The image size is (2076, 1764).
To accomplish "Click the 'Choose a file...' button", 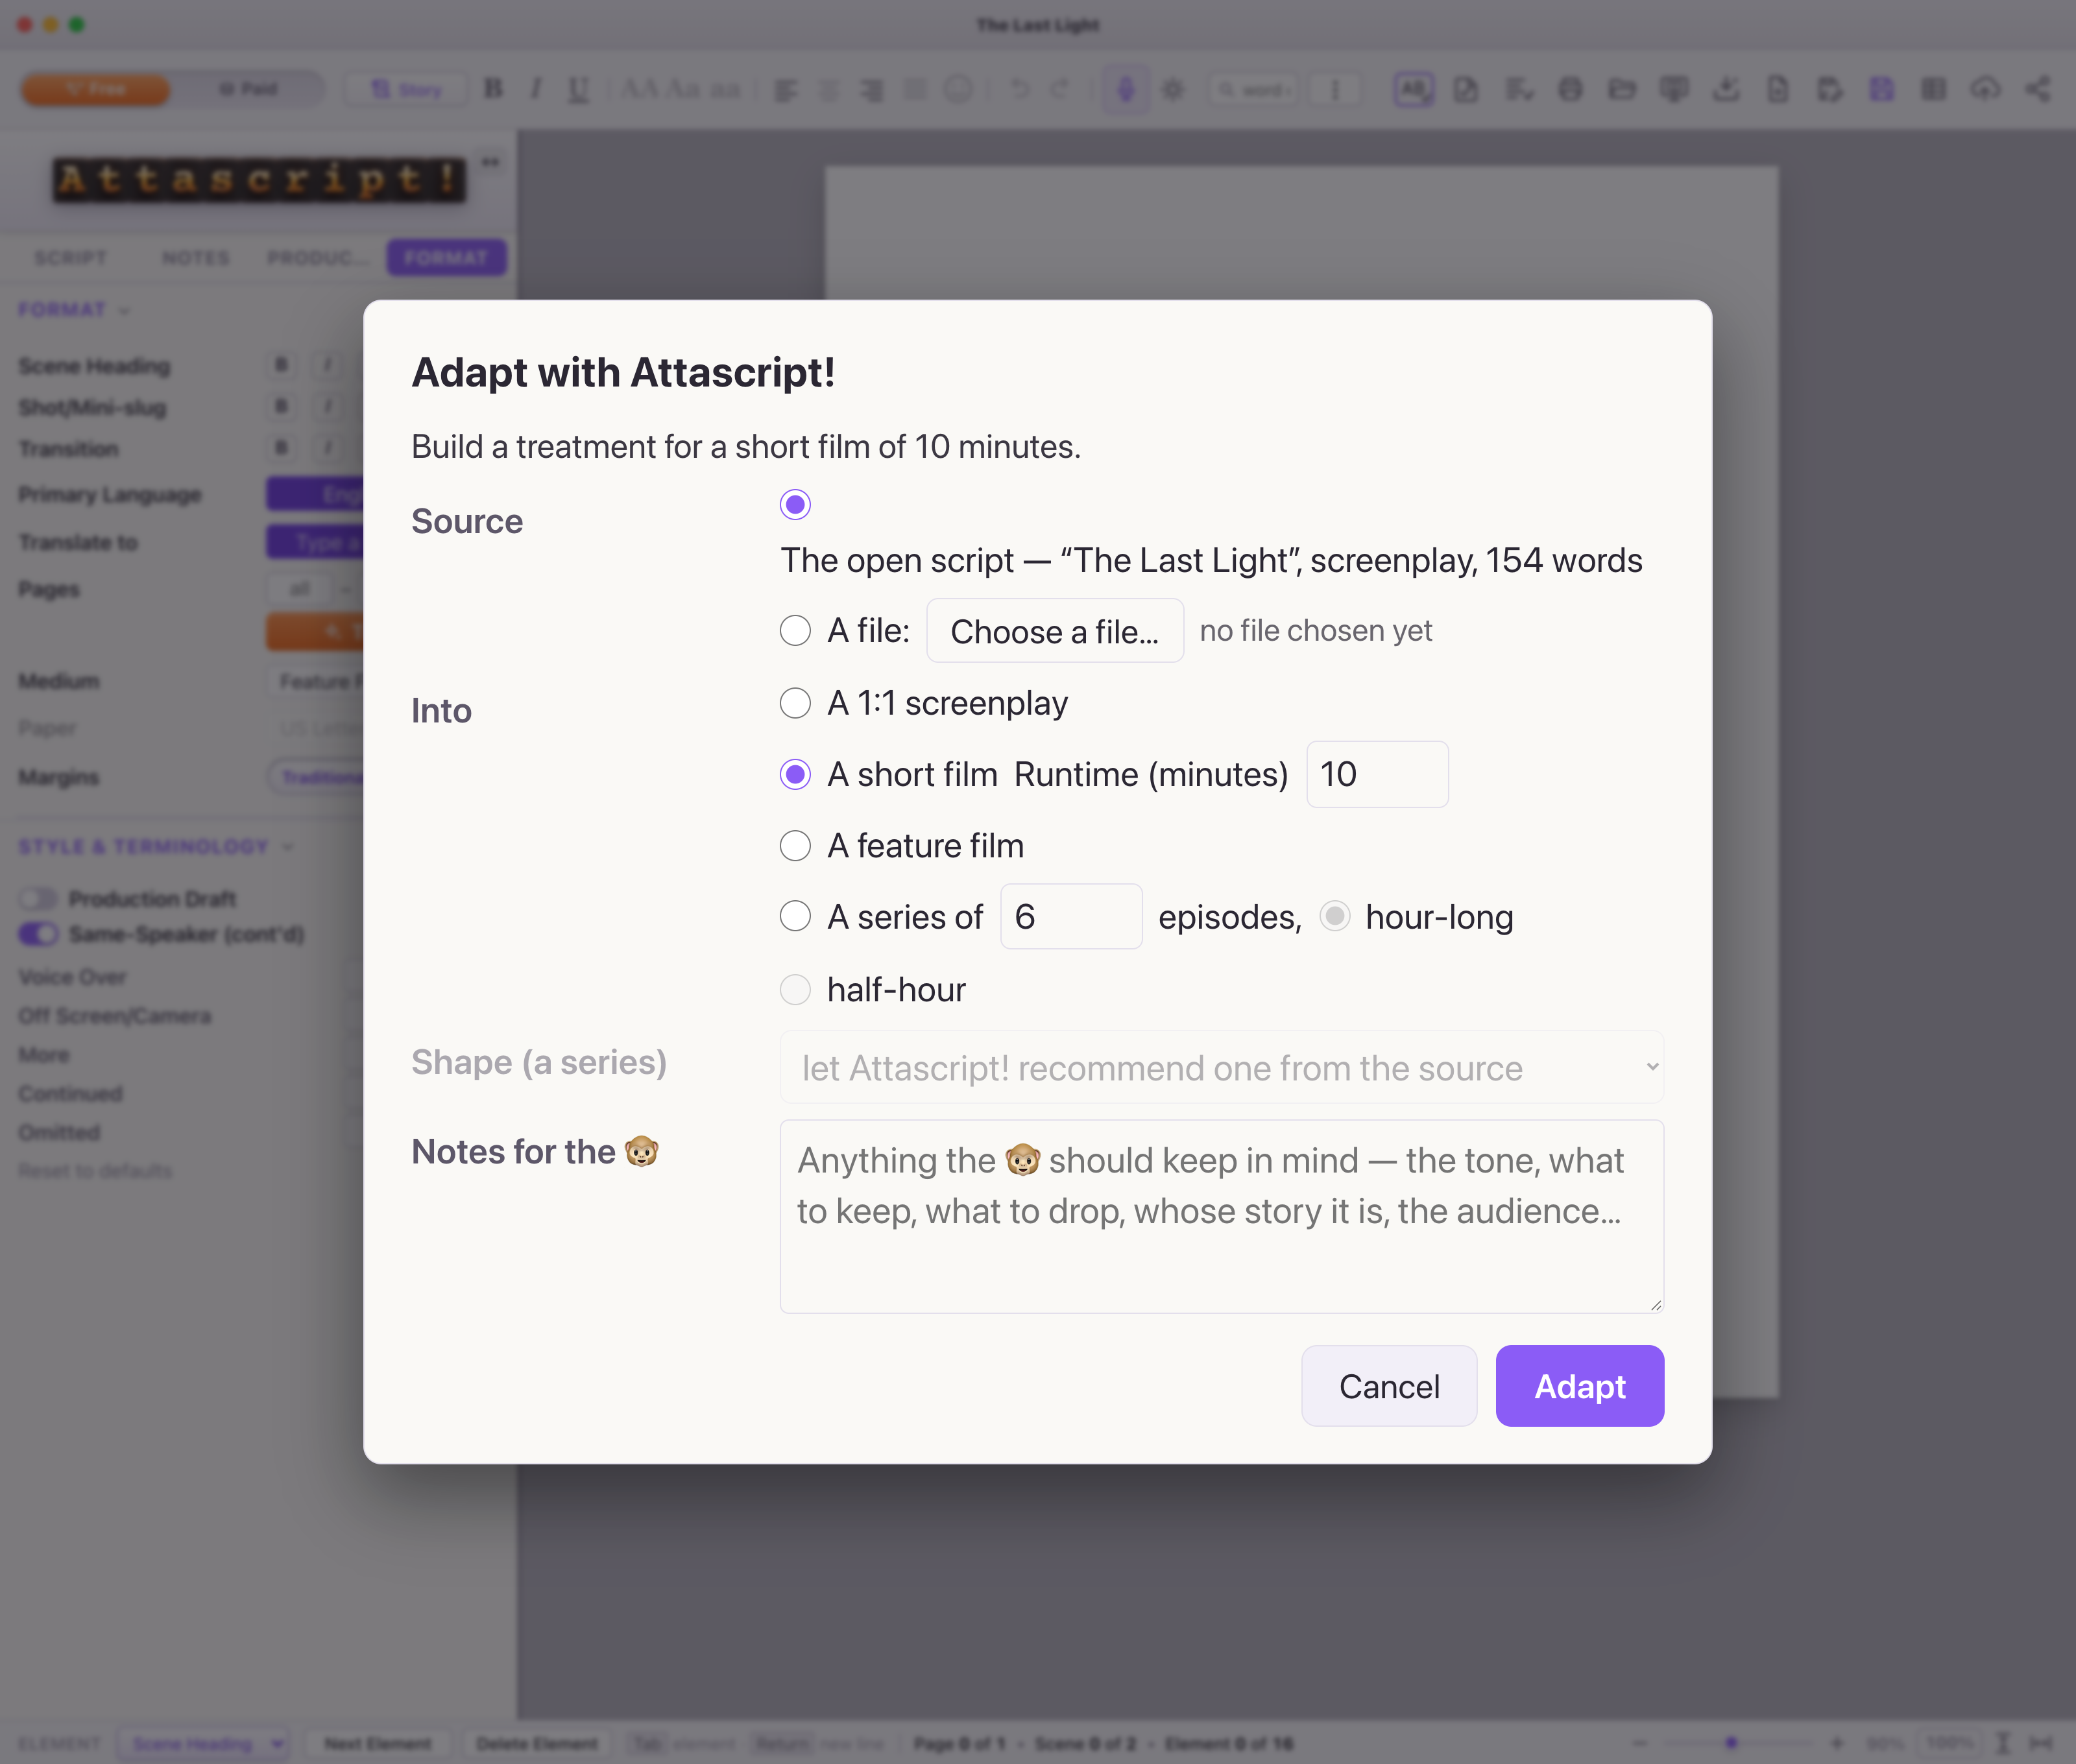I will [x=1054, y=631].
